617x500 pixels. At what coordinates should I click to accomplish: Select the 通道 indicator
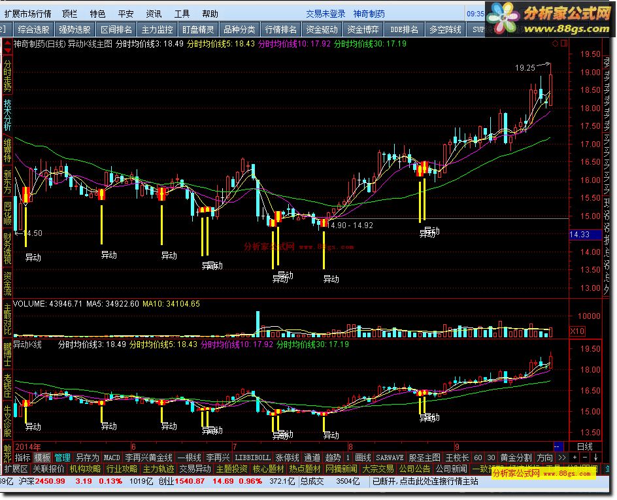pos(312,458)
